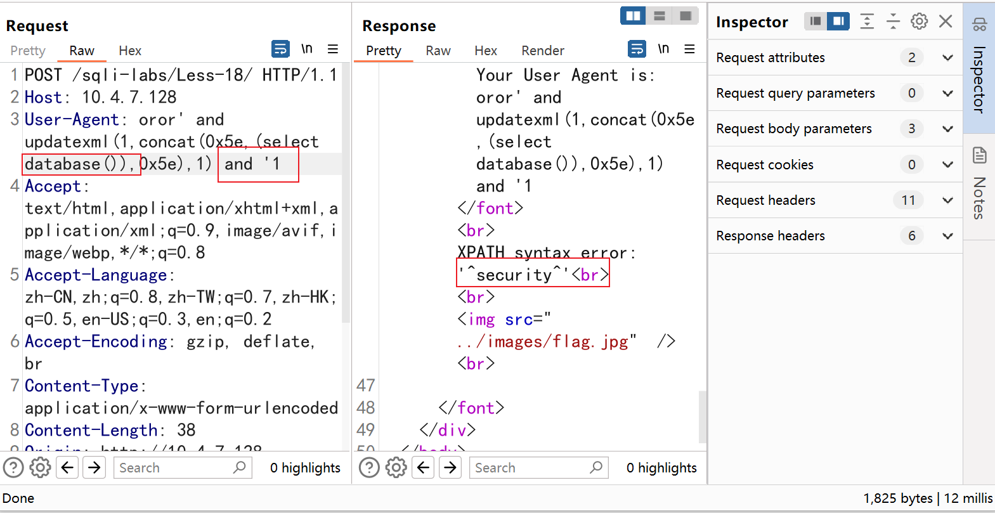Screen dimensions: 995x513
Task: Open Notes side tab
Action: (979, 187)
